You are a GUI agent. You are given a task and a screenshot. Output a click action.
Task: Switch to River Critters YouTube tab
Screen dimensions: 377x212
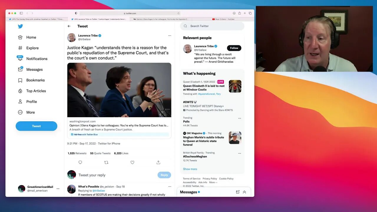(x=223, y=19)
